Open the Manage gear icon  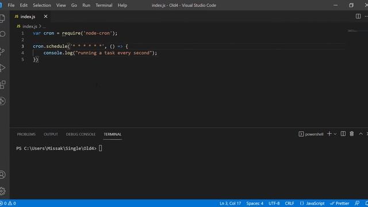(x=2, y=191)
